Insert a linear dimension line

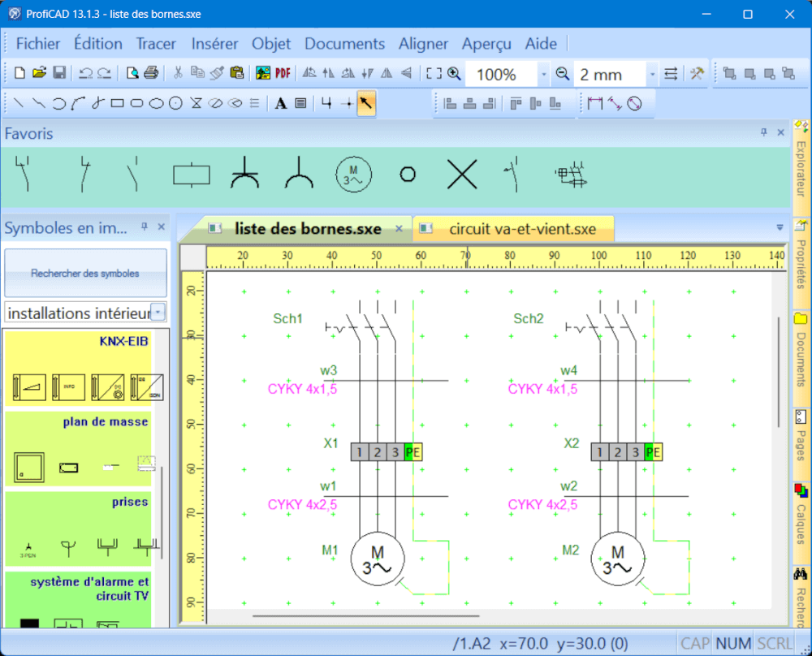595,104
